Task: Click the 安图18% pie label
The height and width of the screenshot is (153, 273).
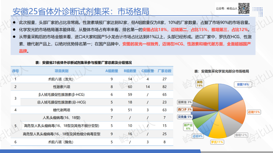Action: coord(243,84)
